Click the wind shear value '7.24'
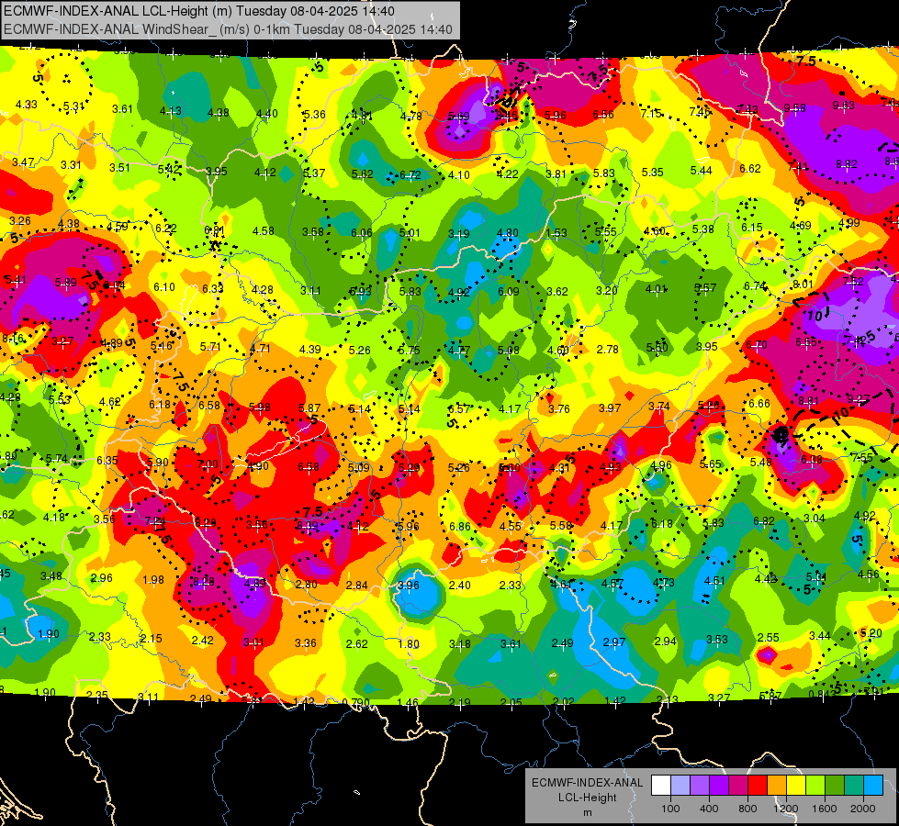The height and width of the screenshot is (826, 899). [x=155, y=521]
